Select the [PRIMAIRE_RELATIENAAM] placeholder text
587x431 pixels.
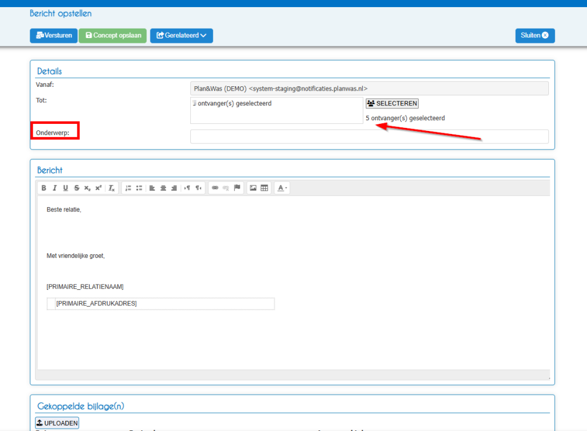click(x=85, y=287)
